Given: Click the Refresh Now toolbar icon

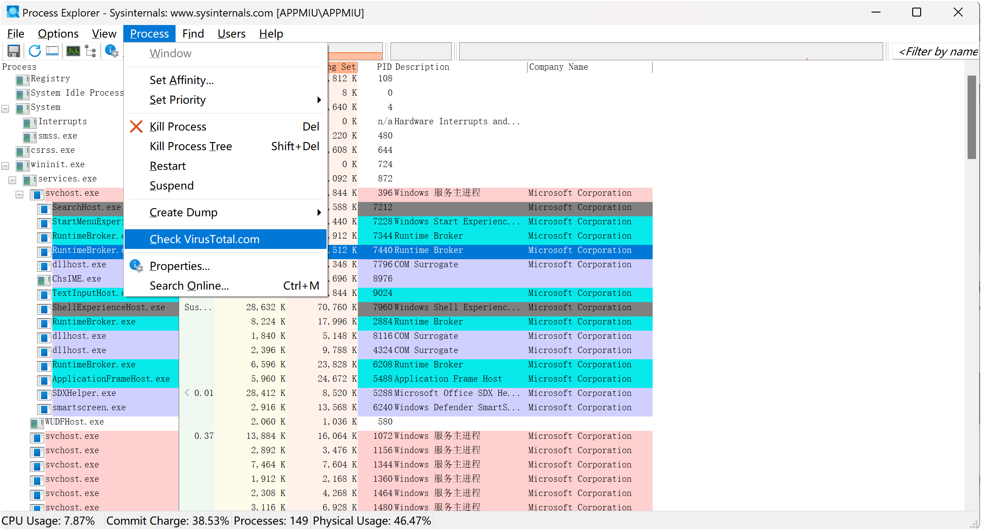Looking at the screenshot, I should point(34,51).
